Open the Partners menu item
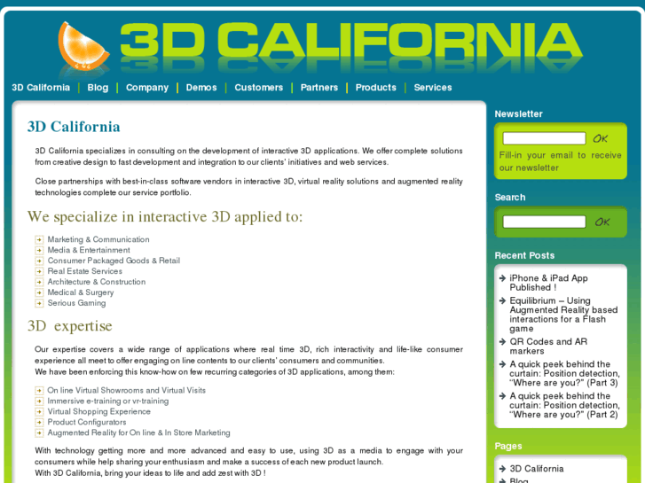Image resolution: width=645 pixels, height=483 pixels. [319, 88]
